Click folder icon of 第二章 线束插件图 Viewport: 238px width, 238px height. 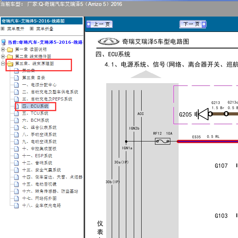(x=10, y=57)
